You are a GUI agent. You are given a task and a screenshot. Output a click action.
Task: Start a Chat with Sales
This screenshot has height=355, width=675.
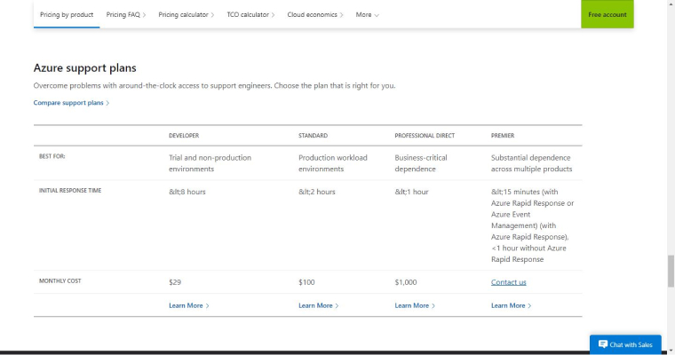point(625,344)
